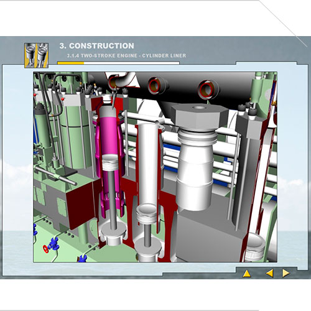Screen dimensions: 311x311
Task: Click the red handwheel valve icon
Action: click(45, 249)
